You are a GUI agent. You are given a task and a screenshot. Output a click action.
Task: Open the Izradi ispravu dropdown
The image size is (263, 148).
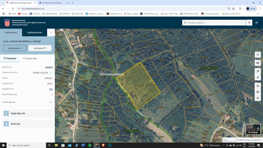[x=40, y=48]
